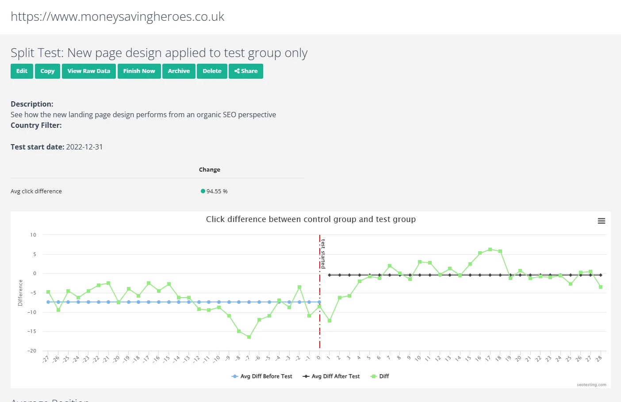Archive this split test
The height and width of the screenshot is (402, 621).
point(179,71)
